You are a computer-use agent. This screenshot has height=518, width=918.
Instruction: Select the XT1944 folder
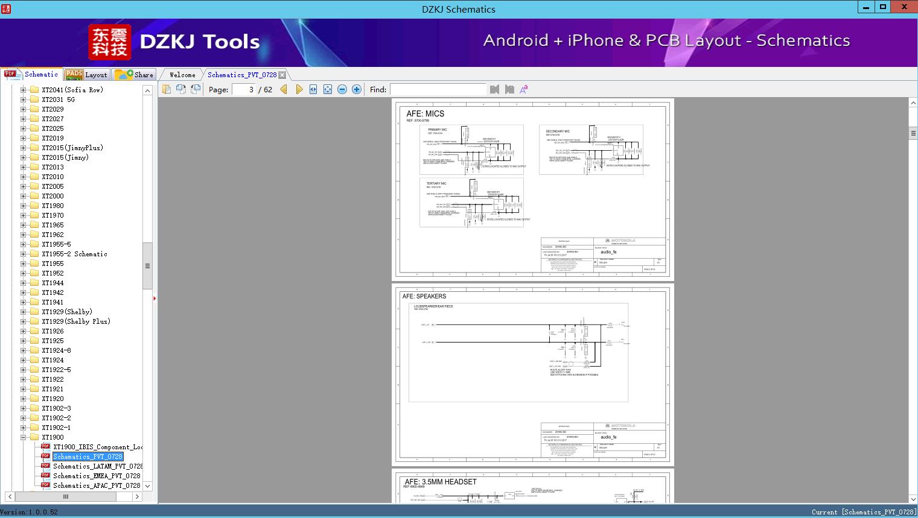tap(53, 283)
